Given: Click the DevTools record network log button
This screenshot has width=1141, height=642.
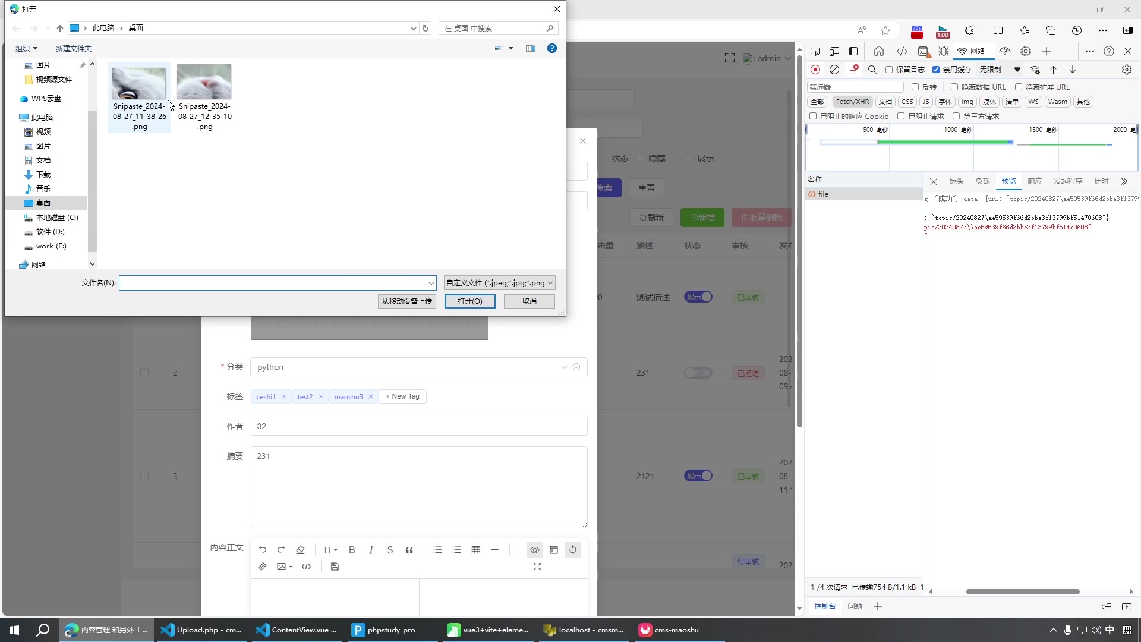Looking at the screenshot, I should pos(815,70).
